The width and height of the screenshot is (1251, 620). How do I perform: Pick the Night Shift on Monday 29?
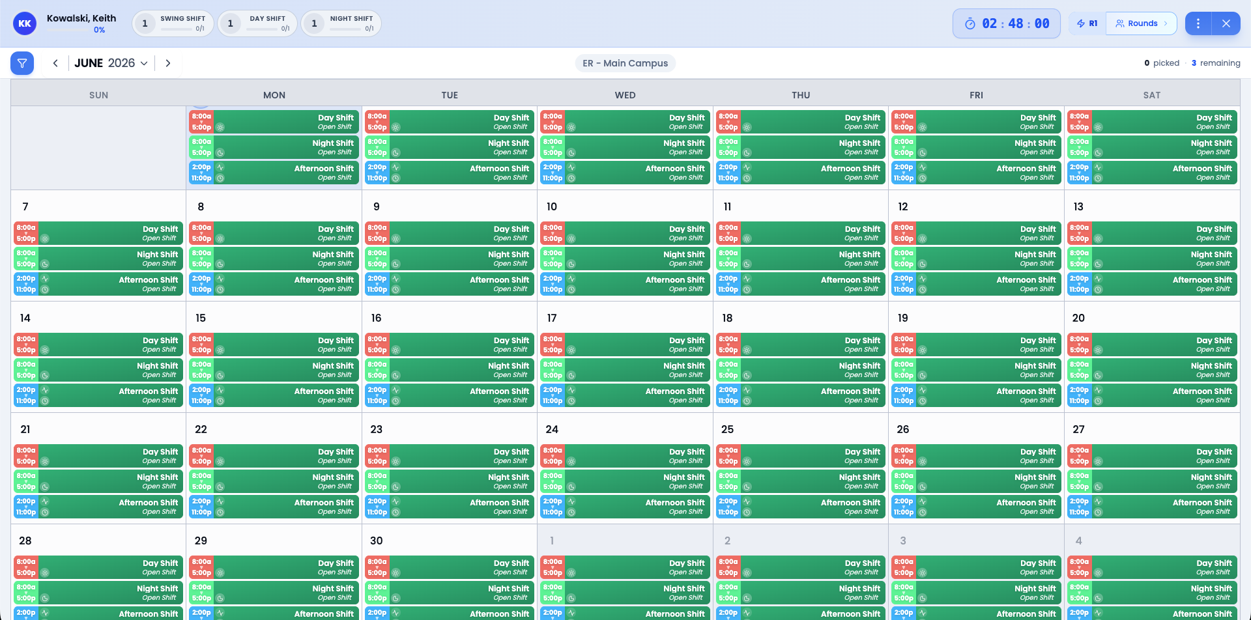click(x=274, y=593)
